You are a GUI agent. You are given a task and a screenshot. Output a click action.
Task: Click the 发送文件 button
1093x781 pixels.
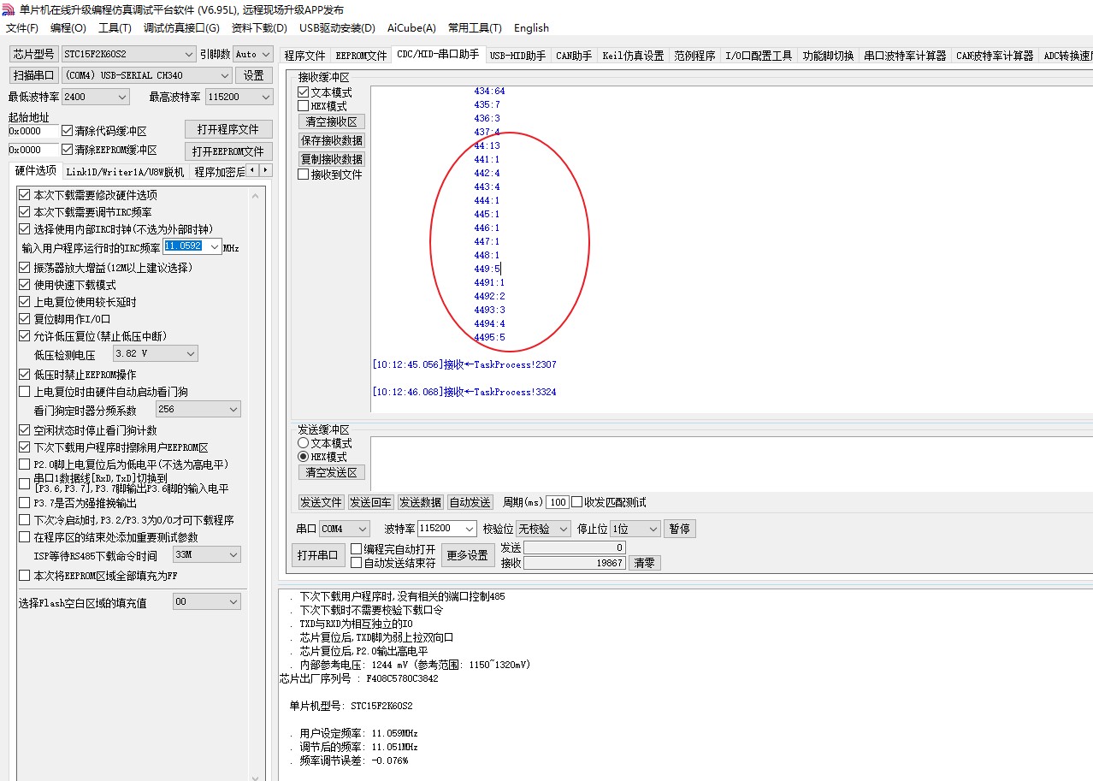point(321,502)
